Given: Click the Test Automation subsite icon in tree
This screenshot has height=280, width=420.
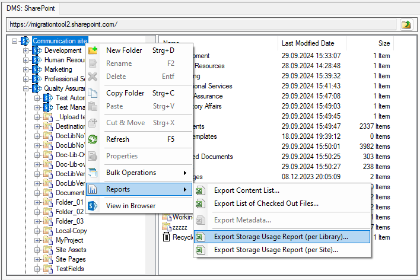Looking at the screenshot, I should click(48, 98).
